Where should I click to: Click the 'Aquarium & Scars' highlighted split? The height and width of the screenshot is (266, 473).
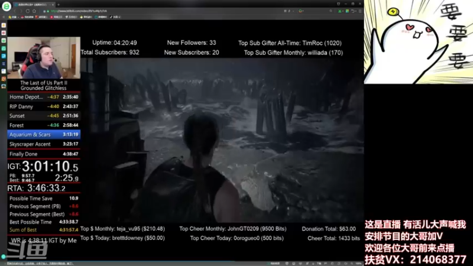coord(44,135)
